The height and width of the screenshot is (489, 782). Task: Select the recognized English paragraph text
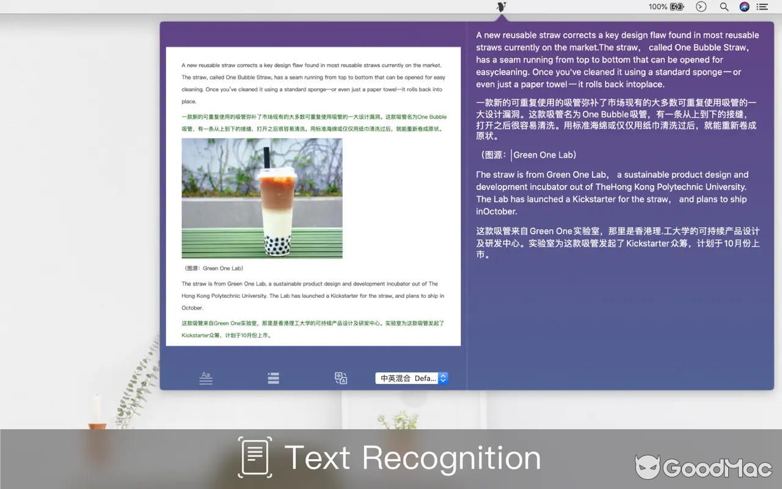617,59
